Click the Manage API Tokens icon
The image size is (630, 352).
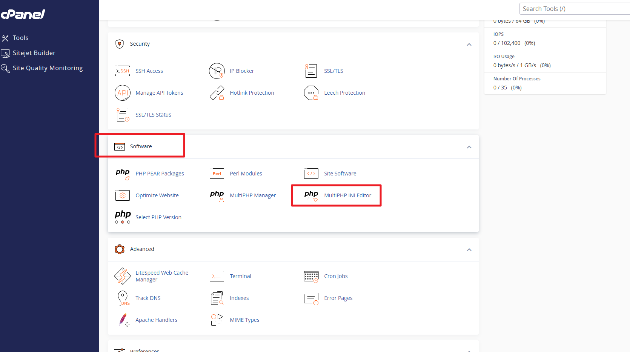[123, 93]
